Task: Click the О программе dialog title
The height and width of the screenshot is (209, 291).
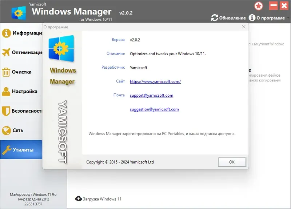Action: point(56,27)
